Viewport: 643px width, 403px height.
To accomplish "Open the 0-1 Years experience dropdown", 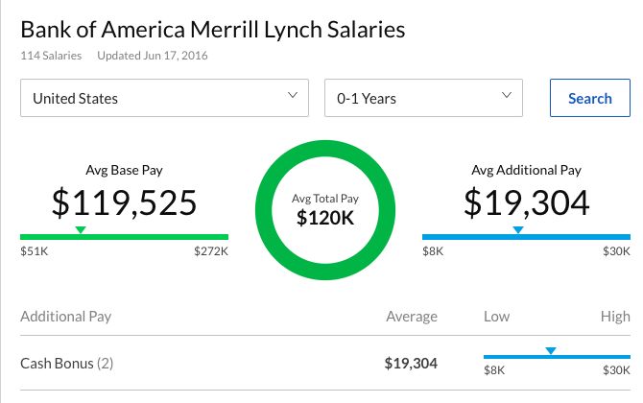I will [423, 98].
